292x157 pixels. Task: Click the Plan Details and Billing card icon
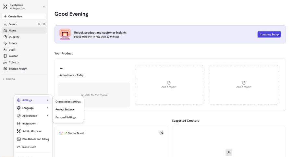(x=18, y=139)
